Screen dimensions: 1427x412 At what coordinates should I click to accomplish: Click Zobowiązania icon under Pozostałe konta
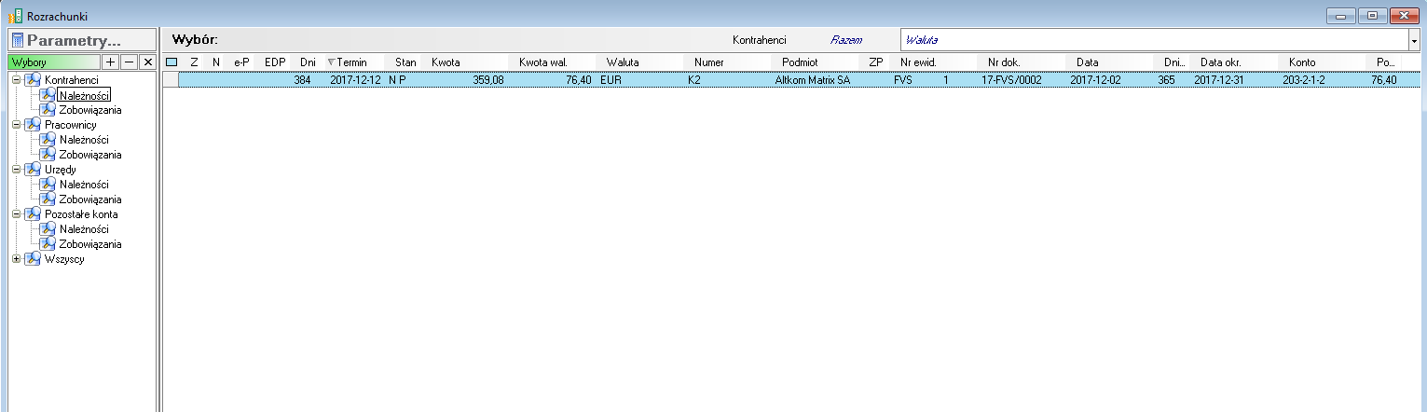pos(48,244)
